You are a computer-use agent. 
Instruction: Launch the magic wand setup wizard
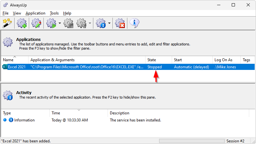click(7, 23)
